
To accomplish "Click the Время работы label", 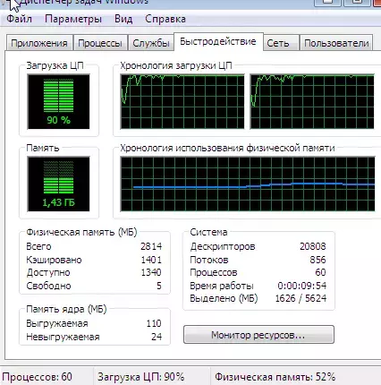I will pyautogui.click(x=222, y=286).
